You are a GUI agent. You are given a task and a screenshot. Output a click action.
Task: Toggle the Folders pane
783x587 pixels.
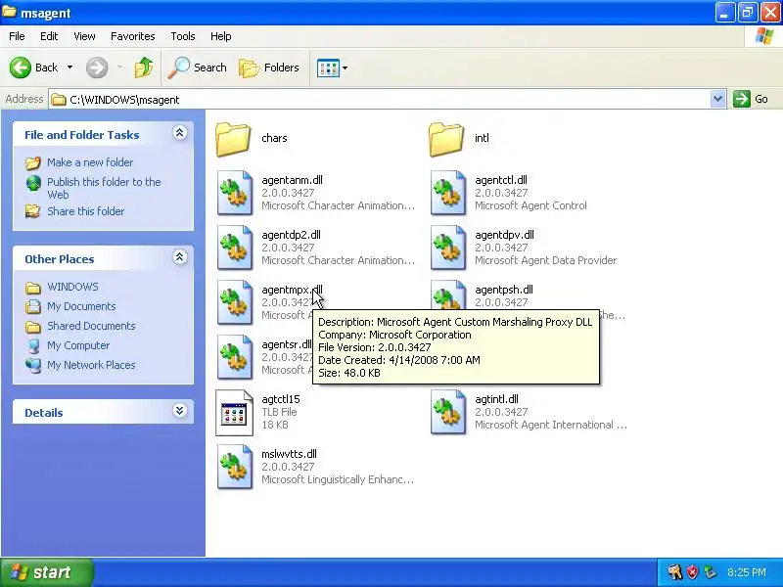click(269, 68)
